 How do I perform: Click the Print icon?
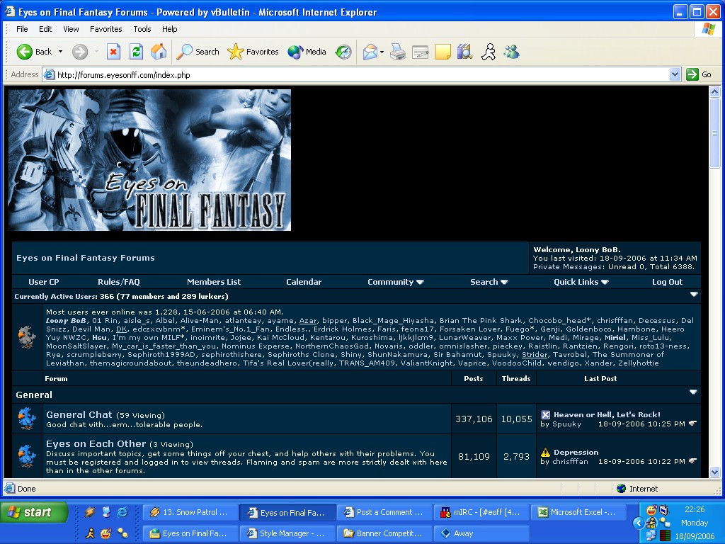(x=398, y=52)
